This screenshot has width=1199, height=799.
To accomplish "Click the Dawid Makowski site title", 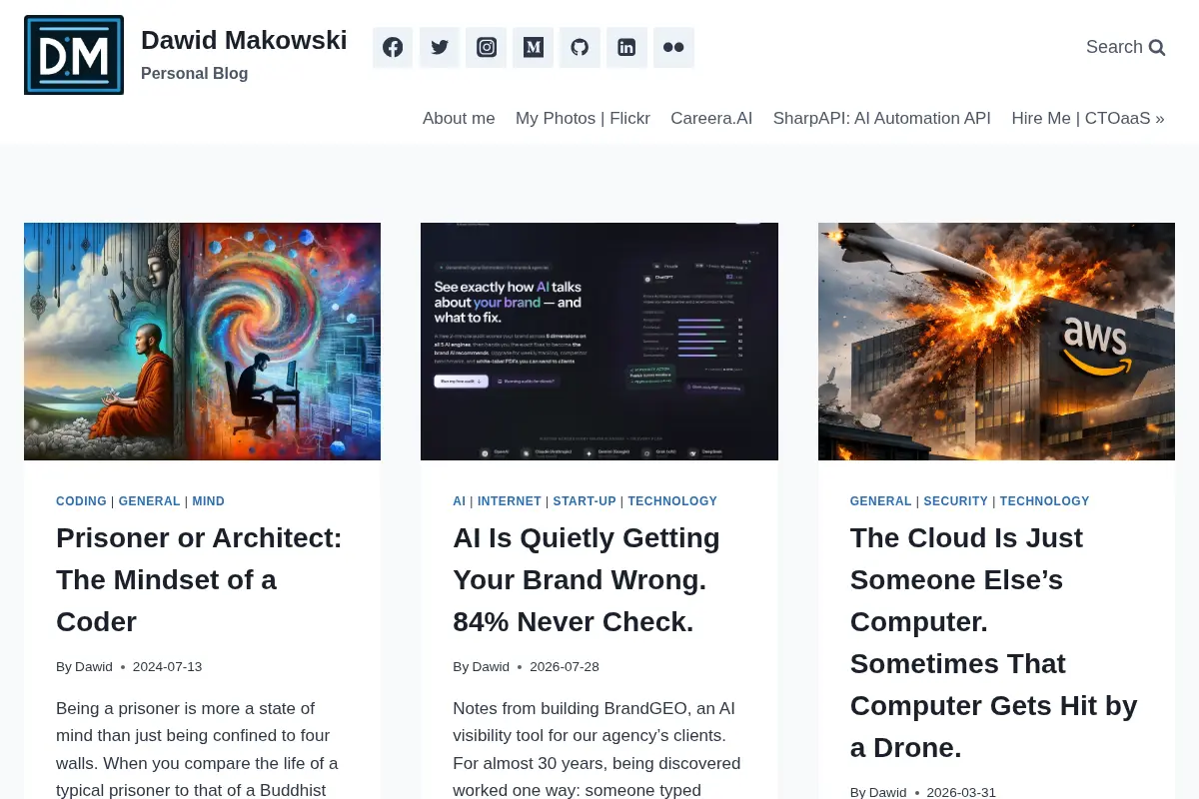I will pos(244,40).
